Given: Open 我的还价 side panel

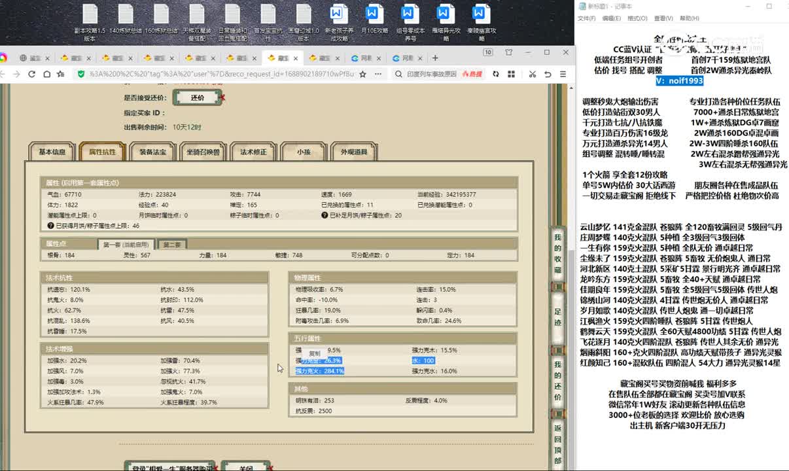Looking at the screenshot, I should (x=558, y=381).
